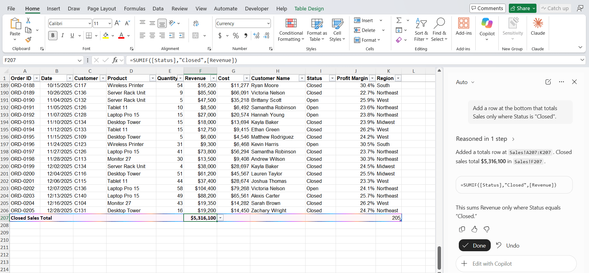Increase font size with the larger A icon
Viewport: 589px width, 273px height.
[x=117, y=23]
